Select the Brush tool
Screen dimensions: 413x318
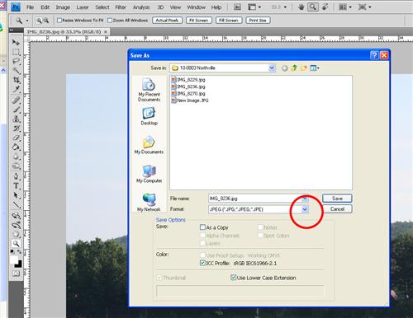(16, 110)
